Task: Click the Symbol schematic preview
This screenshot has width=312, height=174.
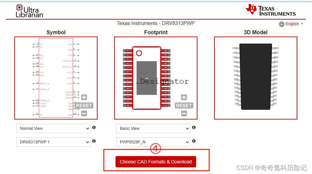Action: point(56,78)
